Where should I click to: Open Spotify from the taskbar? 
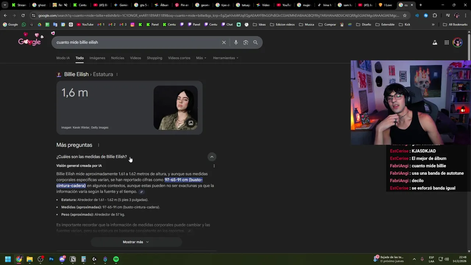(116, 259)
